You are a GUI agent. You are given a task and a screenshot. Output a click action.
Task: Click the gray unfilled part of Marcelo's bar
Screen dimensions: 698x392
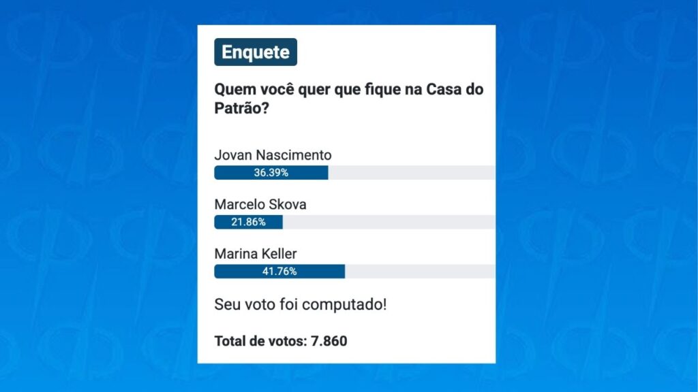(389, 222)
